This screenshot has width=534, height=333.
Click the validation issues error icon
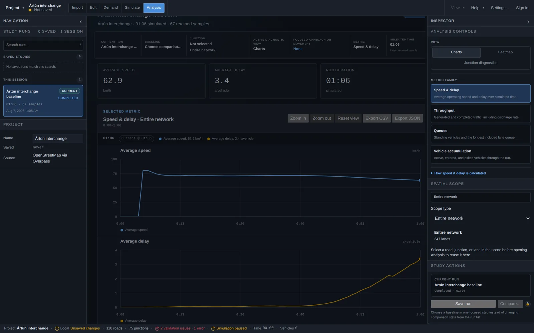coord(157,329)
